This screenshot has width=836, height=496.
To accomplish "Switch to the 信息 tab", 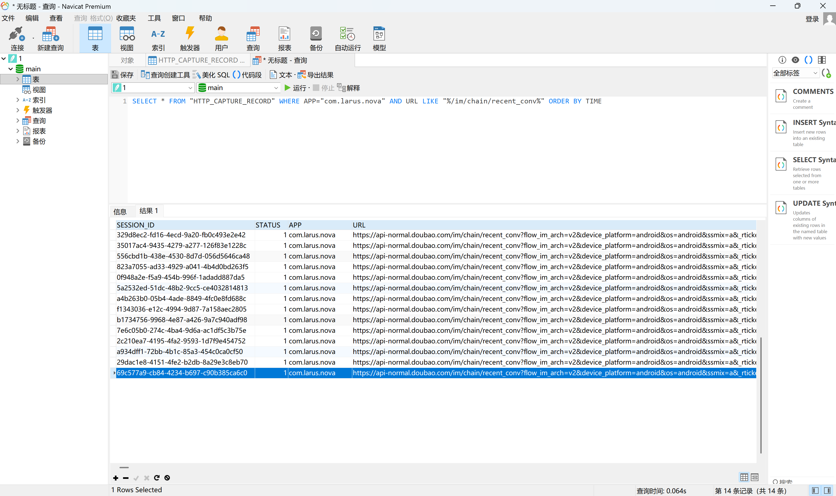I will pyautogui.click(x=120, y=211).
